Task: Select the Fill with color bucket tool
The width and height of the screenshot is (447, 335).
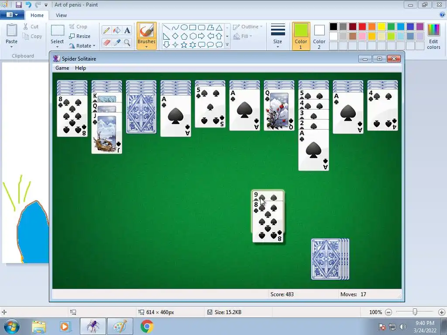Action: click(x=117, y=30)
